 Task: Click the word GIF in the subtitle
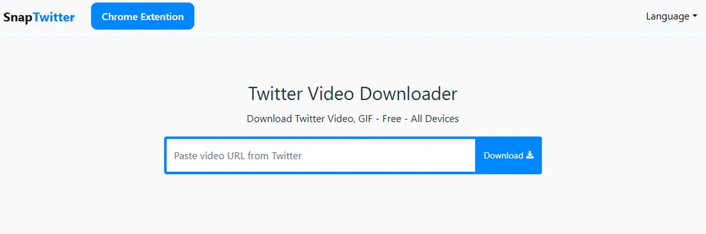click(365, 119)
